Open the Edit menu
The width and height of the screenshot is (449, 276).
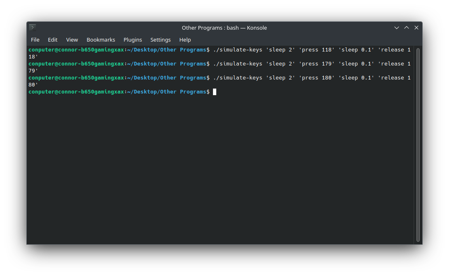point(53,40)
